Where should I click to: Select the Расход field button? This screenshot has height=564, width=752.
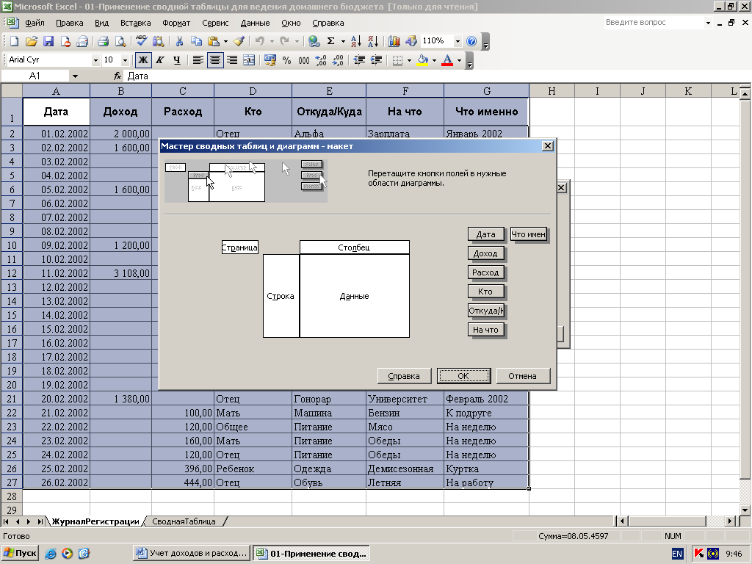(486, 272)
